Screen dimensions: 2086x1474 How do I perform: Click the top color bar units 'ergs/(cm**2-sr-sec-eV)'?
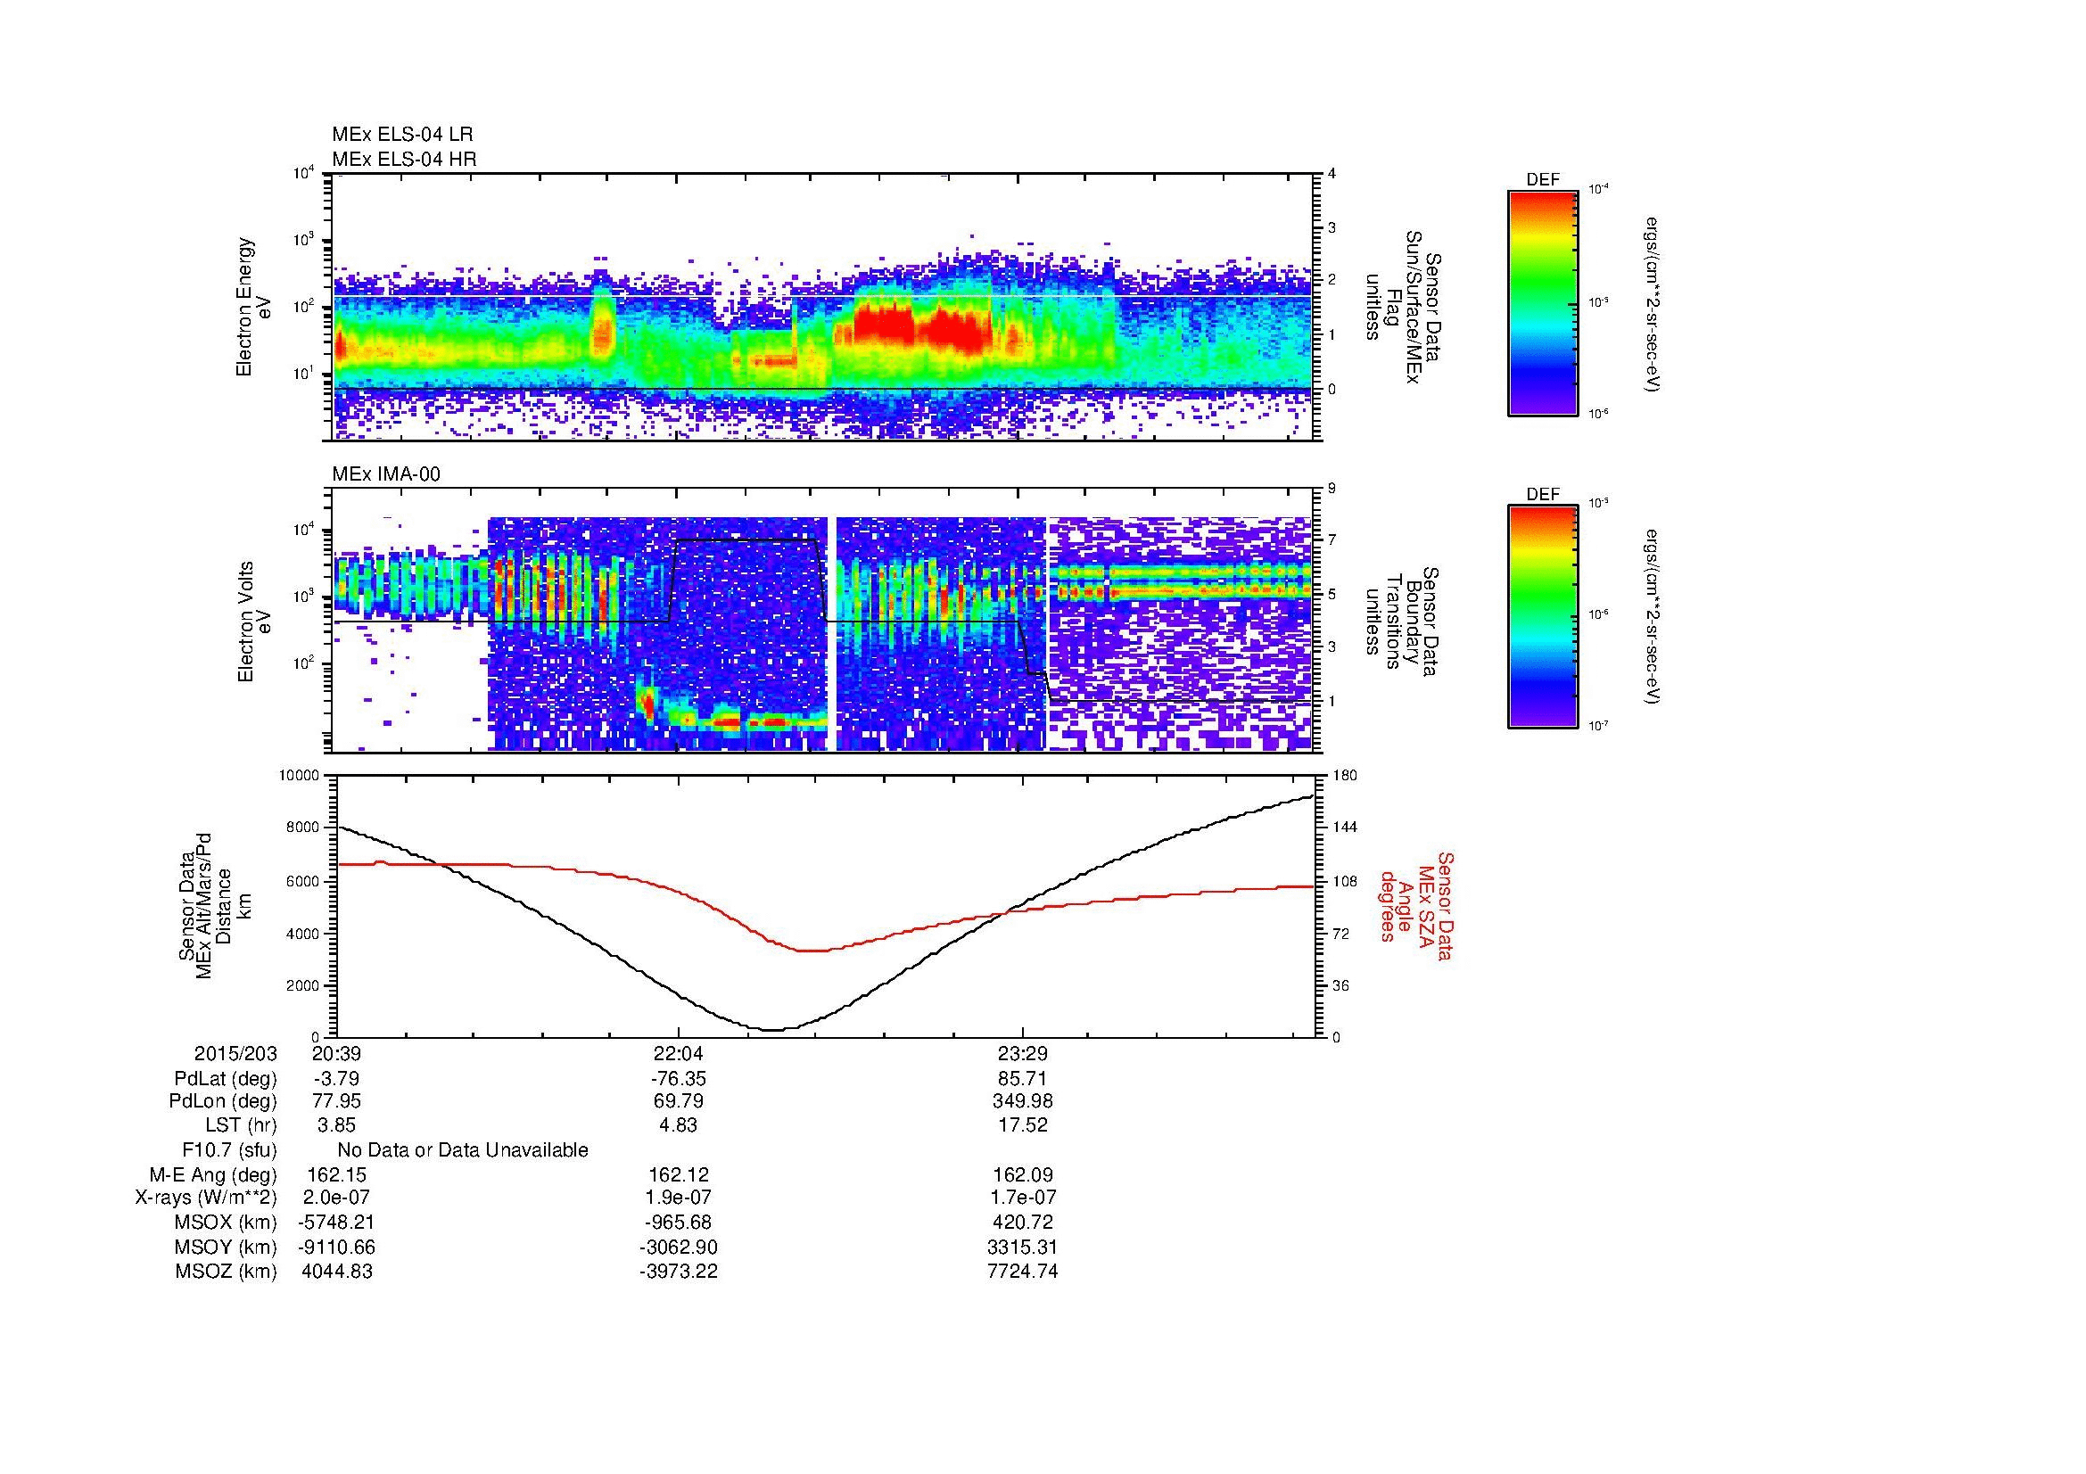click(x=1653, y=305)
